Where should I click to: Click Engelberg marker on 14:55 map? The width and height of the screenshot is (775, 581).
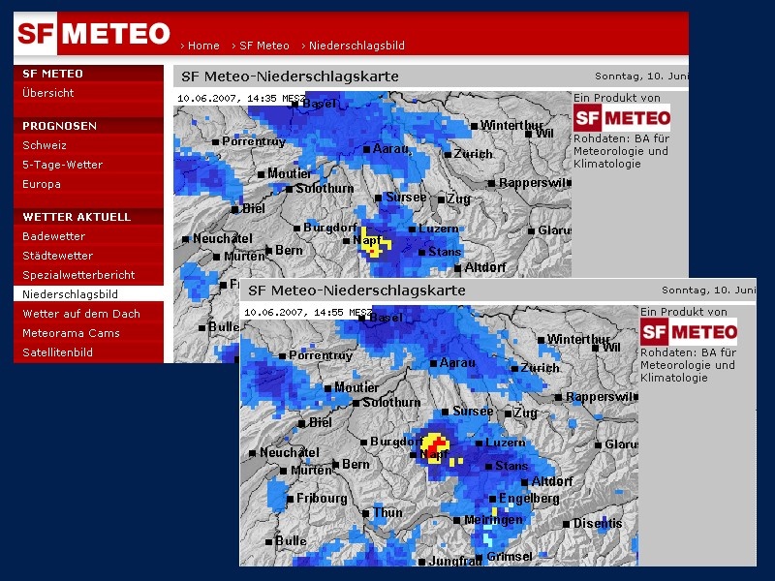[x=492, y=499]
